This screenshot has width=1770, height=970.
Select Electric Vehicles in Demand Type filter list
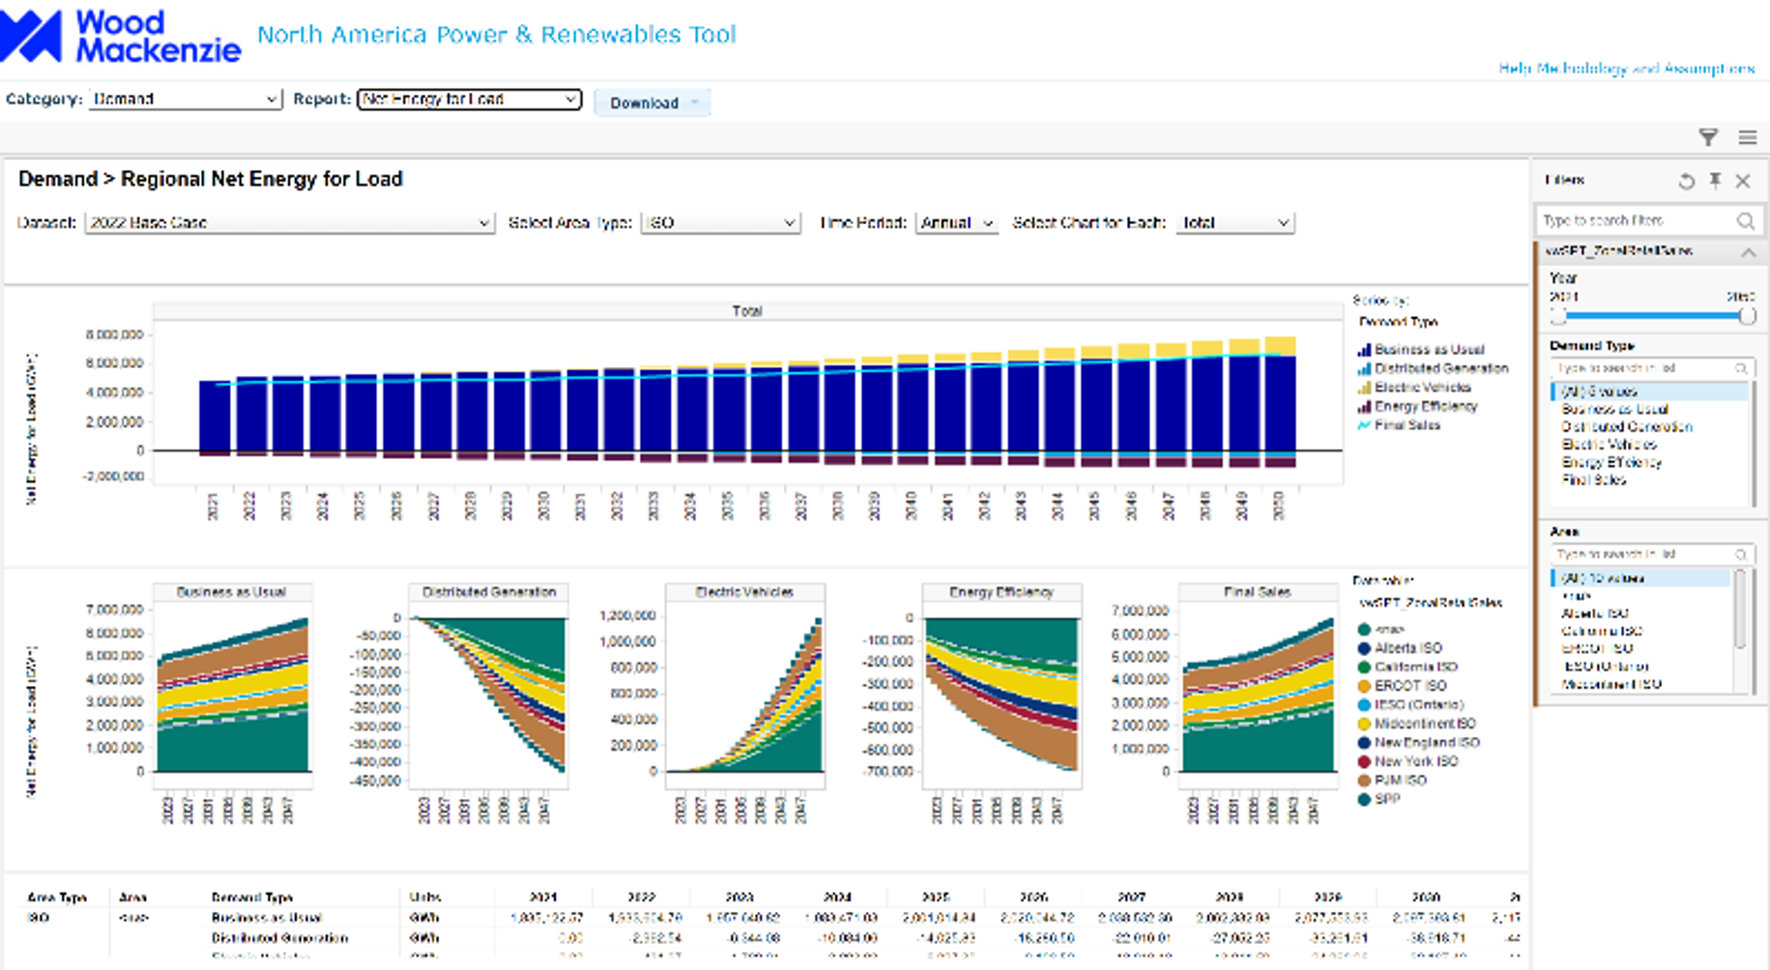[1609, 444]
